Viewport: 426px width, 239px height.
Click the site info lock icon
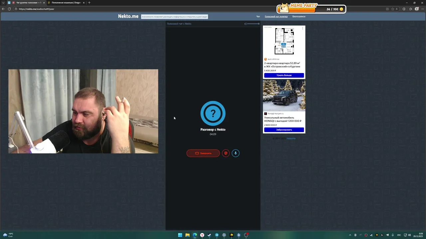[x=16, y=9]
